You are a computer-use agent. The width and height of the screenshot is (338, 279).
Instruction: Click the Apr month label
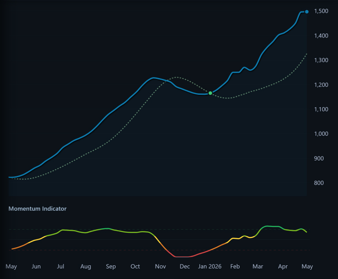282,266
